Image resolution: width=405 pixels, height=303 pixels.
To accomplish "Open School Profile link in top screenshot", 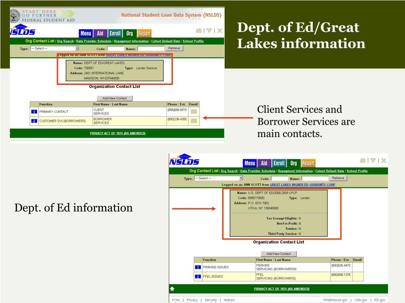I will [x=193, y=41].
